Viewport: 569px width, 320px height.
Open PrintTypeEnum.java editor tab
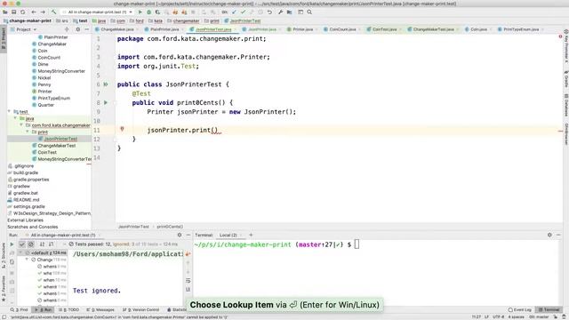521,29
